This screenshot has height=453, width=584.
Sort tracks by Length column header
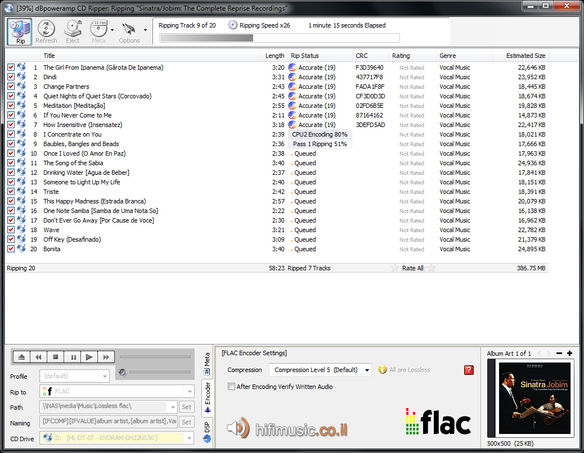[x=274, y=56]
